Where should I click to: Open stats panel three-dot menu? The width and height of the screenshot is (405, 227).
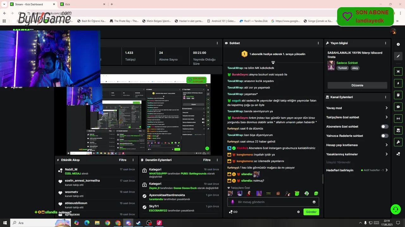[217, 43]
